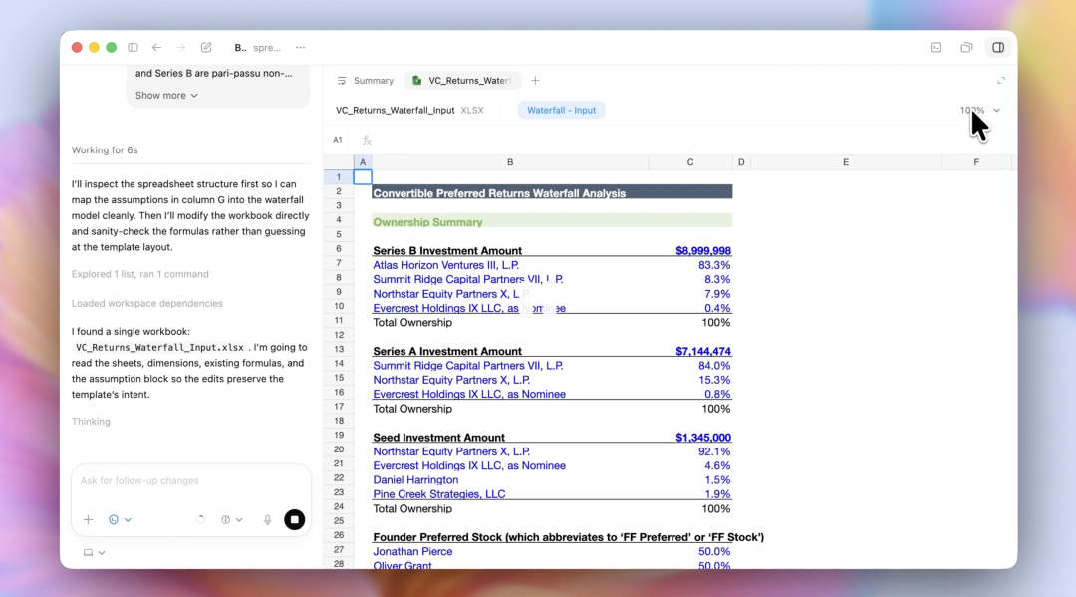
Task: Expand the brain reasoning-level dropdown
Action: [231, 519]
